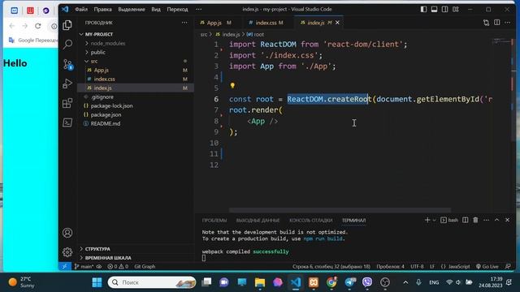
Task: Open the menu bar overflow ellipsis
Action: coord(198,9)
